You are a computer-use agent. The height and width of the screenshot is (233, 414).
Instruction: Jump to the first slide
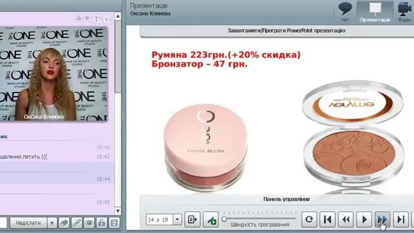pyautogui.click(x=327, y=219)
